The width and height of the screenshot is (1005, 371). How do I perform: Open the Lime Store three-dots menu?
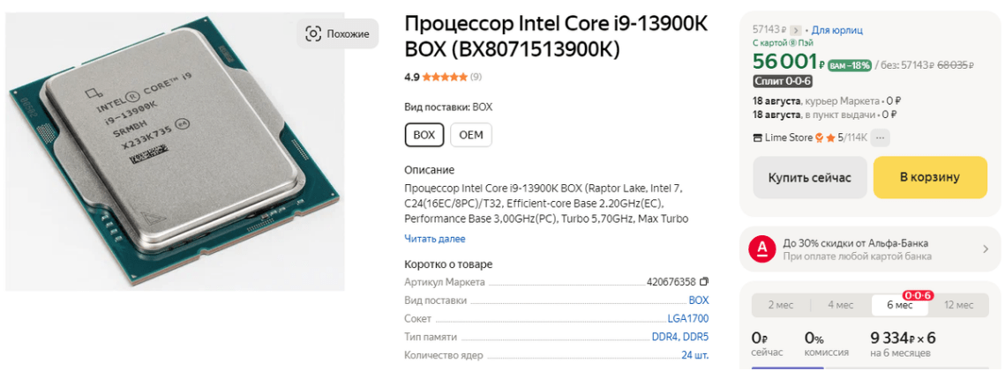(x=881, y=137)
